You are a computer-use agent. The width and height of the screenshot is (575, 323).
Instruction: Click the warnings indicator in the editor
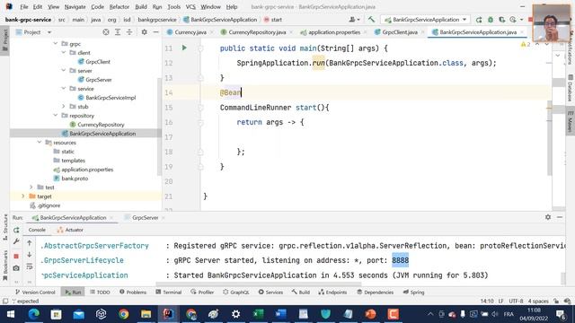tap(525, 44)
